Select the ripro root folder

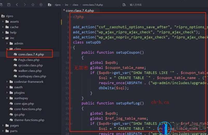click(10, 16)
